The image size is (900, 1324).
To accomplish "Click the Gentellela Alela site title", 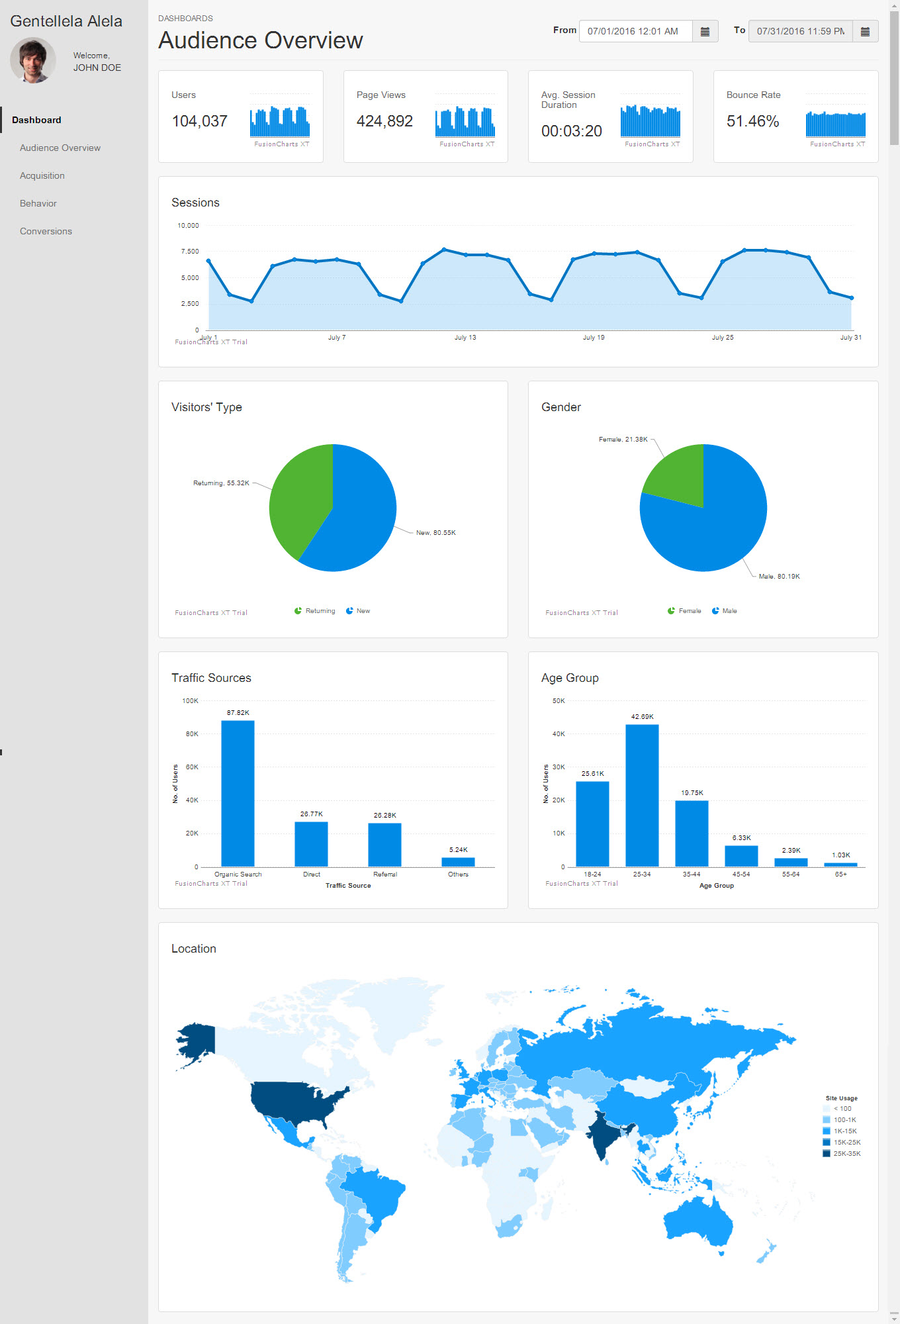I will coord(66,21).
